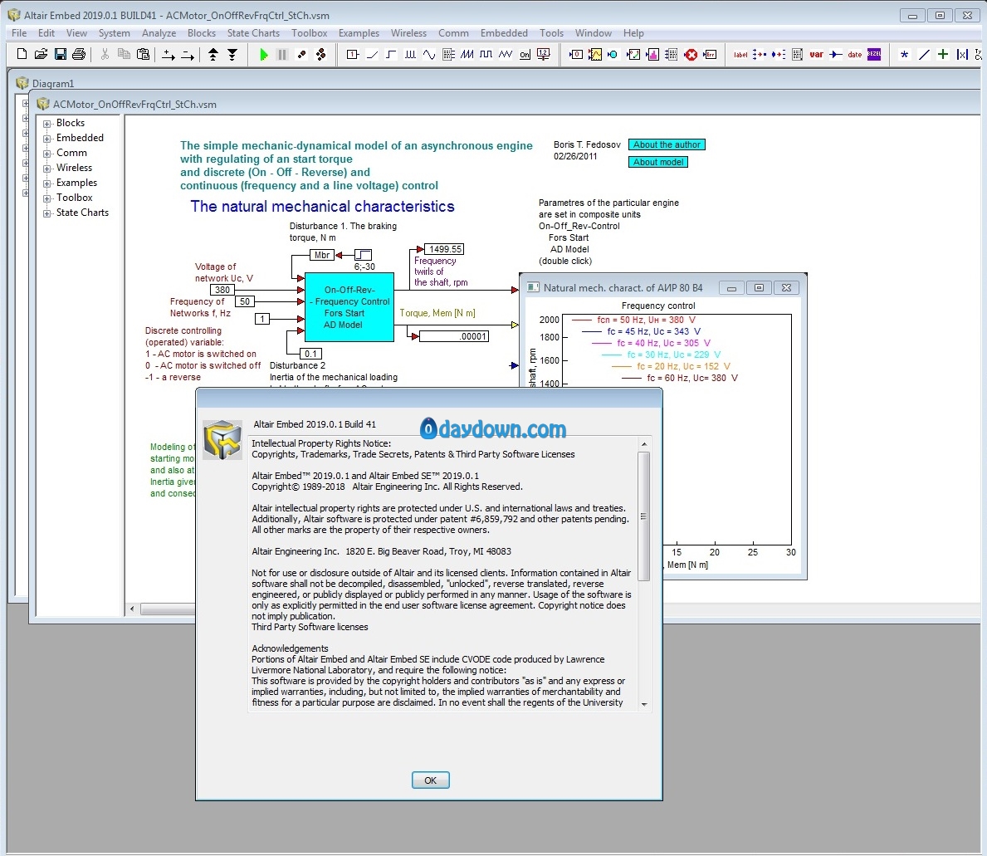Insert a label block from the toolbar
The width and height of the screenshot is (987, 856).
741,55
